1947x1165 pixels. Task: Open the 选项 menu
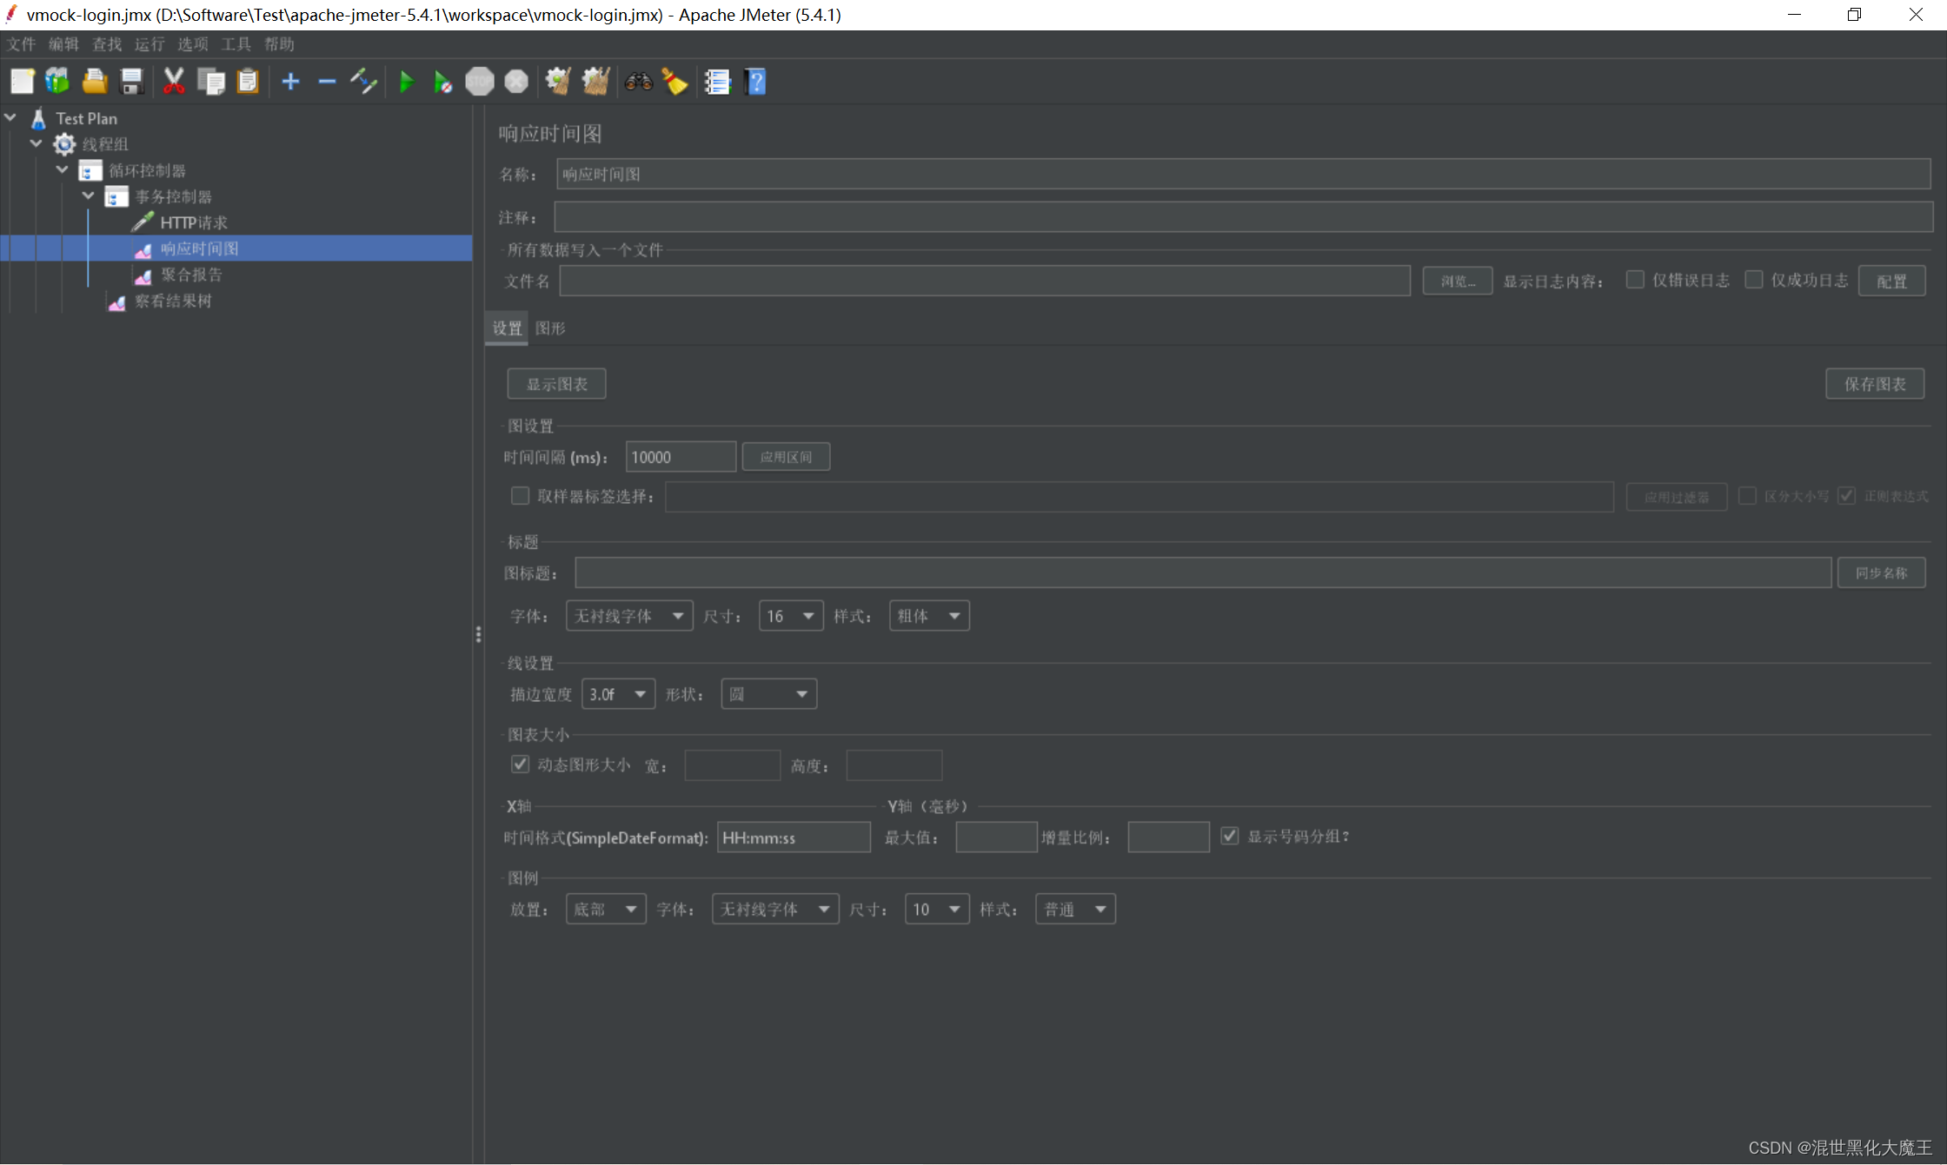click(x=193, y=44)
